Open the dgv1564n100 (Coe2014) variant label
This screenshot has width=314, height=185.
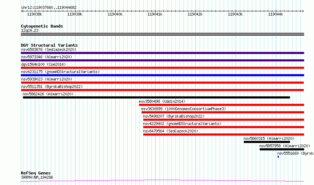coord(43,64)
